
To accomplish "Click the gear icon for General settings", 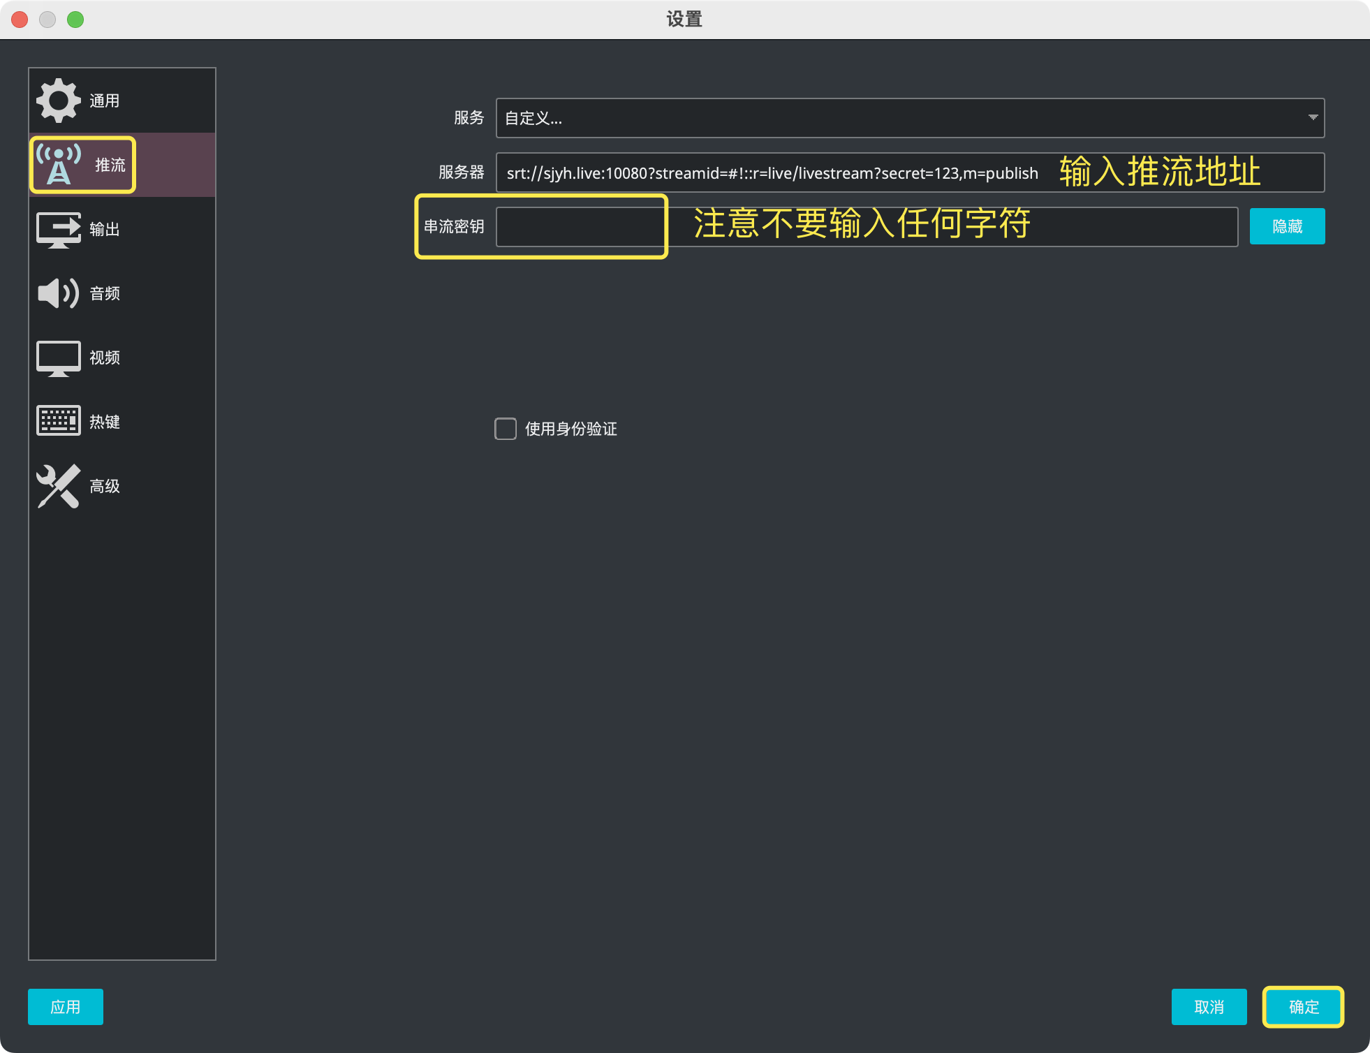I will [x=59, y=101].
